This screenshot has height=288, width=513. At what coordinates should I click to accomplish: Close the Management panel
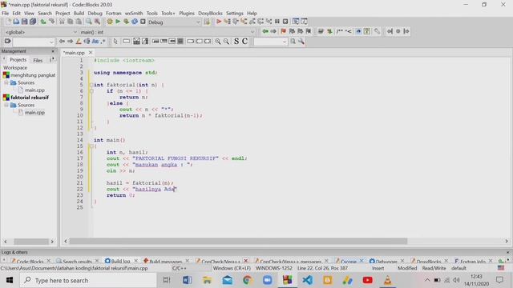53,51
